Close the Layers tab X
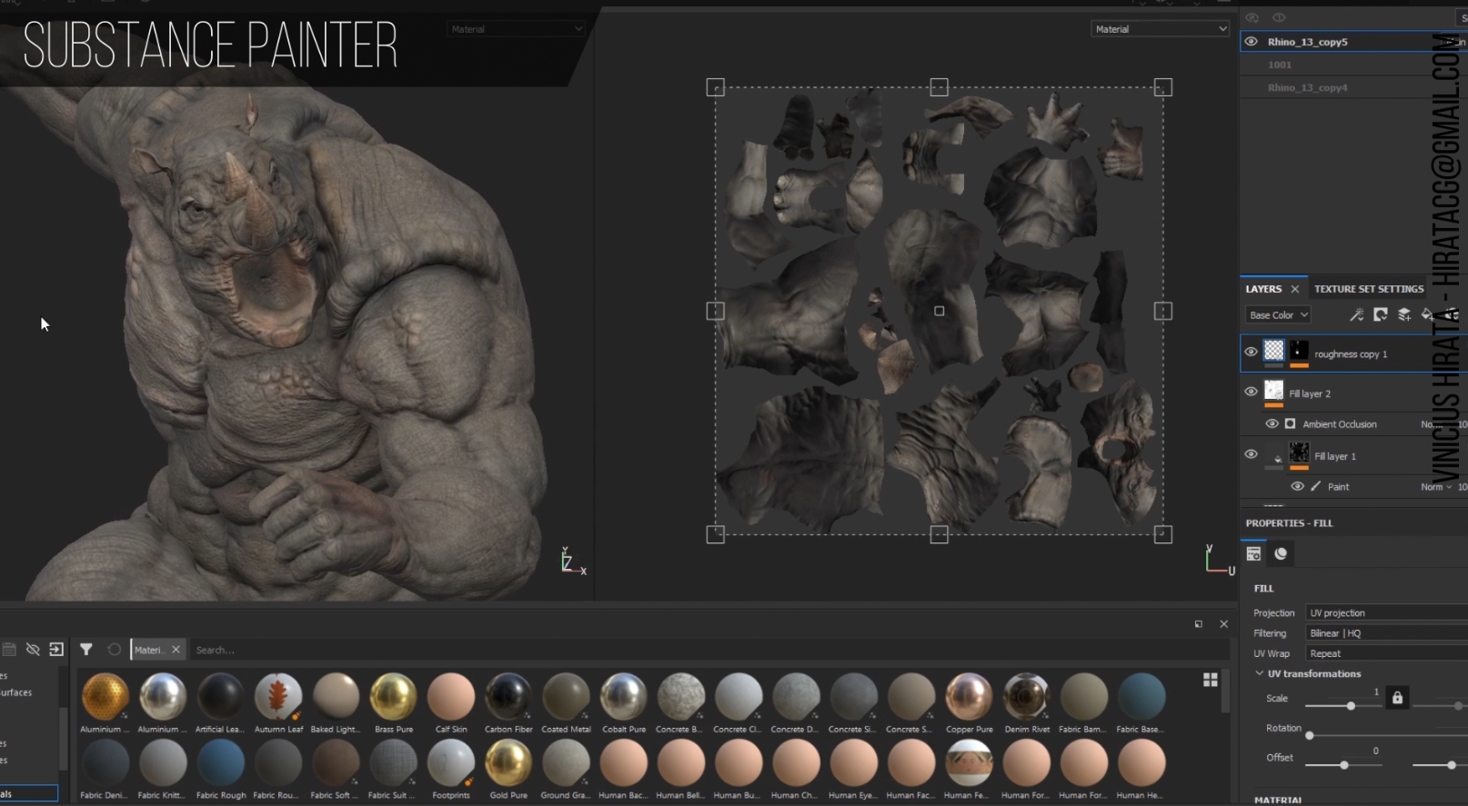The width and height of the screenshot is (1468, 806). point(1295,289)
